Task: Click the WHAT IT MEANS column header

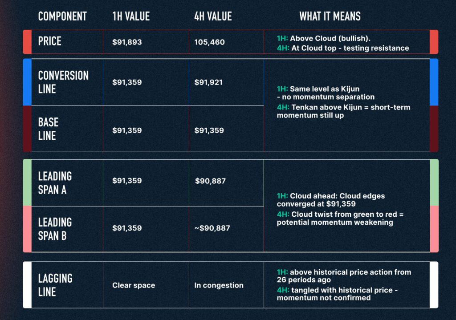Action: pyautogui.click(x=330, y=17)
